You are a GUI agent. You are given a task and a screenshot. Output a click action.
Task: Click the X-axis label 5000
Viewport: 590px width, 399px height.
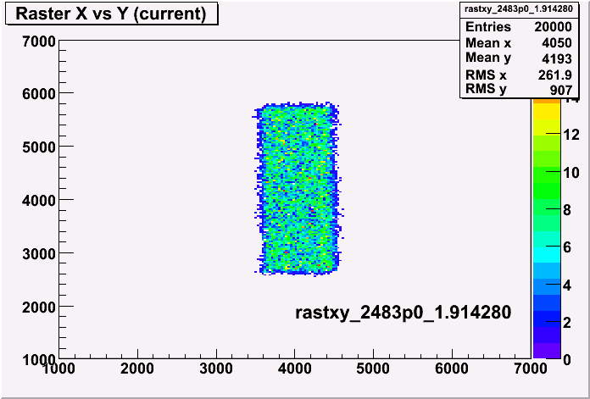pos(373,369)
